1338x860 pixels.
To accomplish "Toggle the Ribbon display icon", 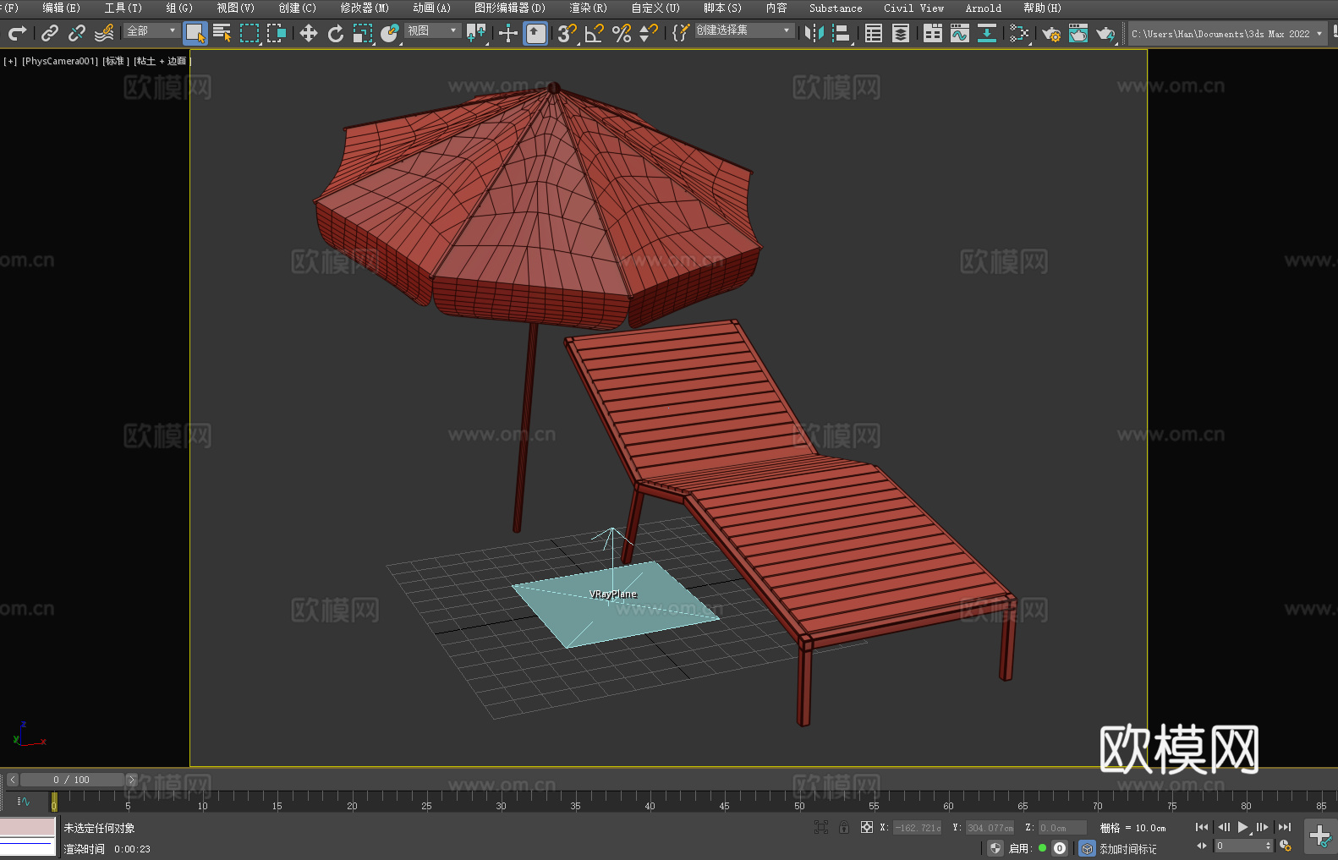I will click(933, 33).
